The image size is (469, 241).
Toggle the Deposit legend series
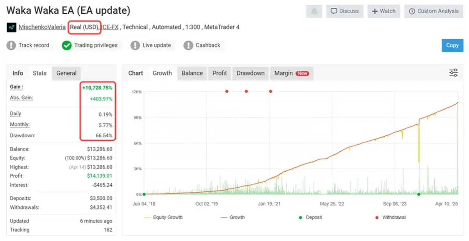click(x=310, y=217)
